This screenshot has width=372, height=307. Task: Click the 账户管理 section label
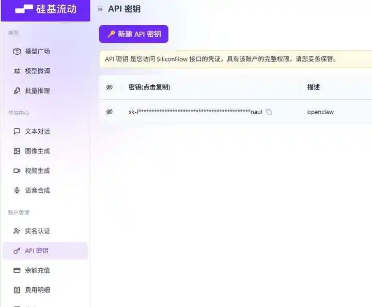click(x=19, y=212)
